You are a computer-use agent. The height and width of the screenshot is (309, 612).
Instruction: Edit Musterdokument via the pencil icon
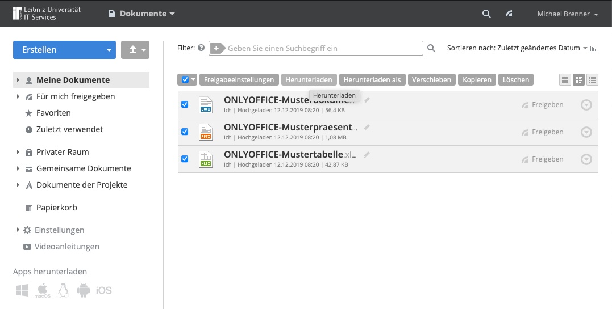coord(367,100)
